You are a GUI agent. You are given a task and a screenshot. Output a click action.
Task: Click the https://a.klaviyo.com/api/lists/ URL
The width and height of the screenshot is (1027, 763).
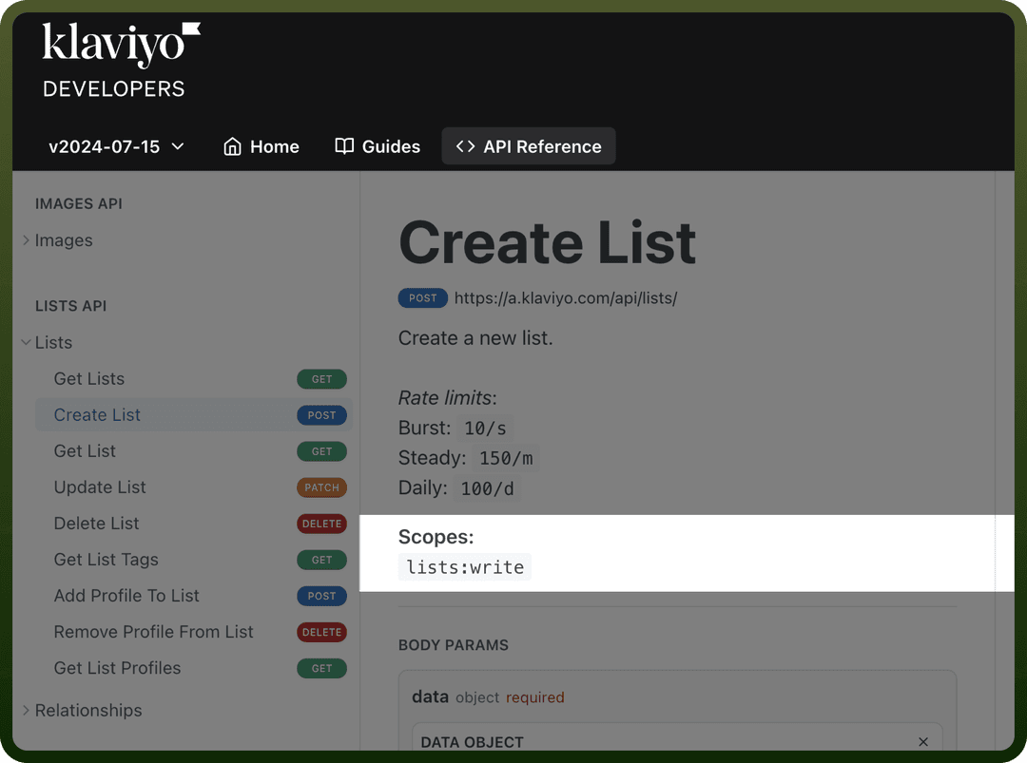pos(566,298)
